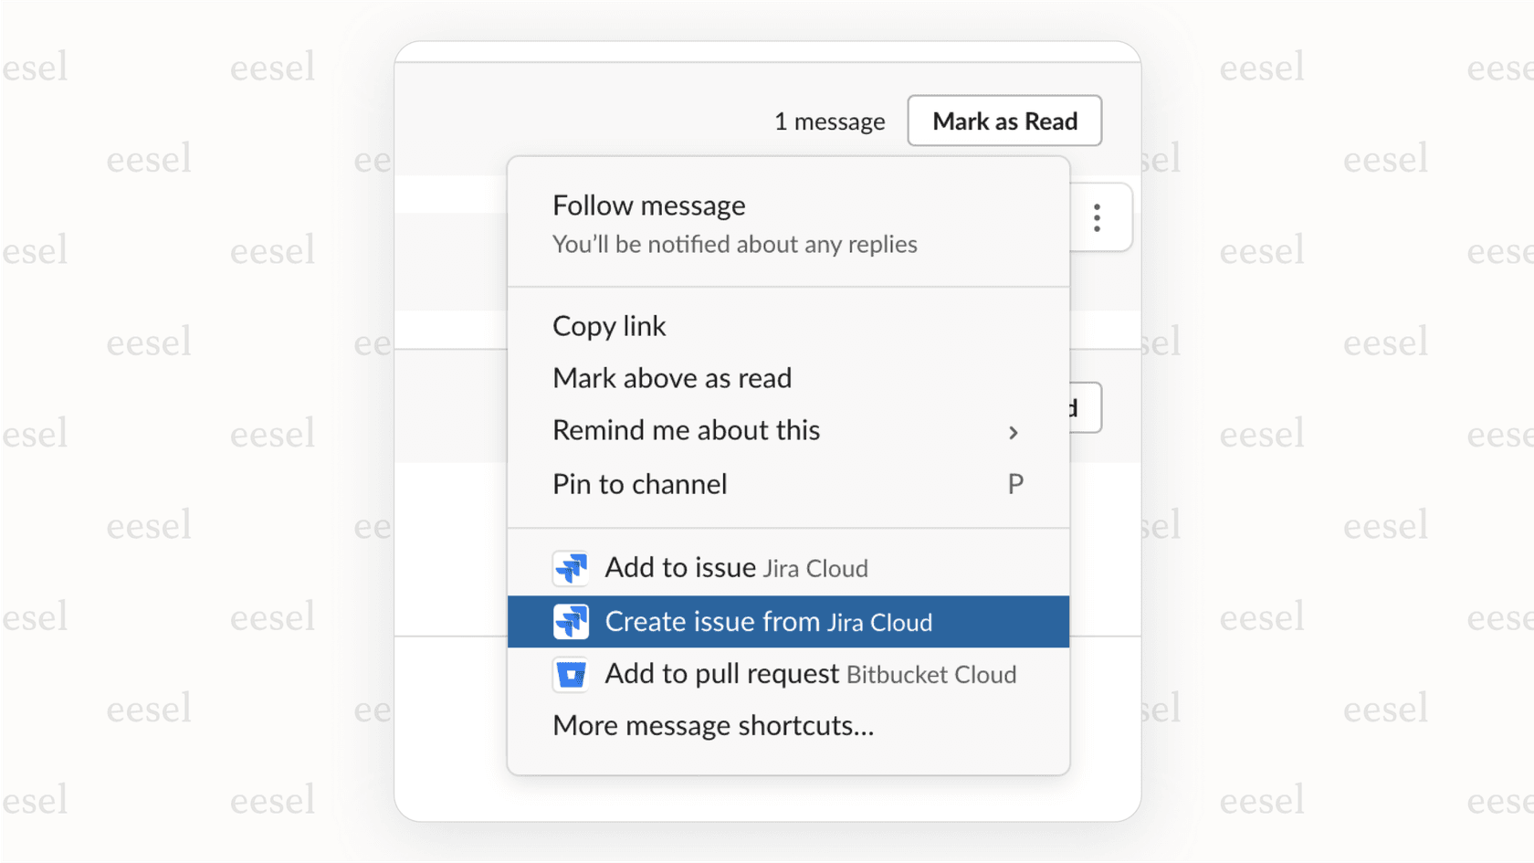Image resolution: width=1534 pixels, height=863 pixels.
Task: Click "Remind me about this"
Action: (x=686, y=430)
